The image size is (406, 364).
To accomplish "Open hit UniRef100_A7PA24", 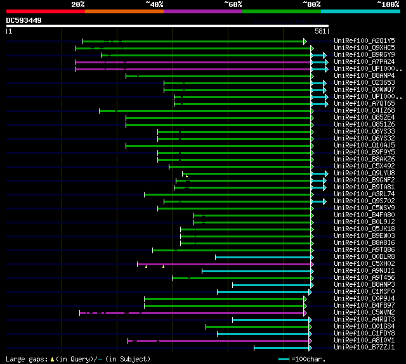I will (364, 62).
